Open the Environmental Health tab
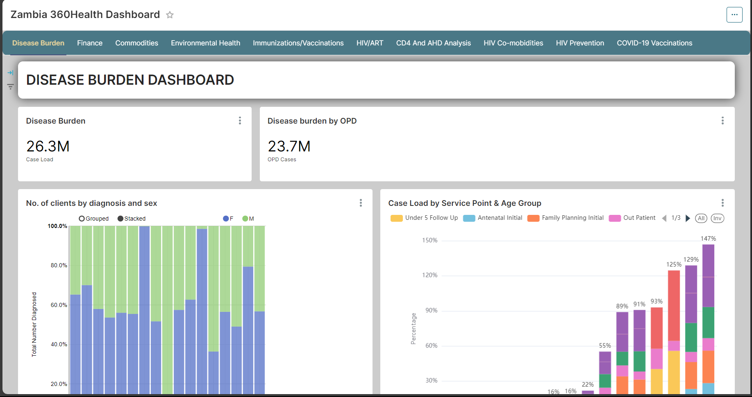The width and height of the screenshot is (752, 397). click(x=205, y=43)
